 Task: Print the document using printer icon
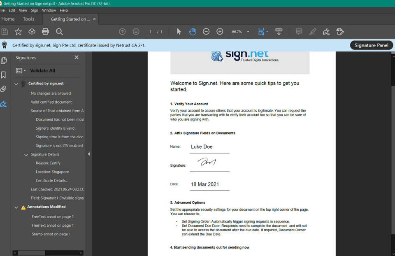[x=45, y=32]
